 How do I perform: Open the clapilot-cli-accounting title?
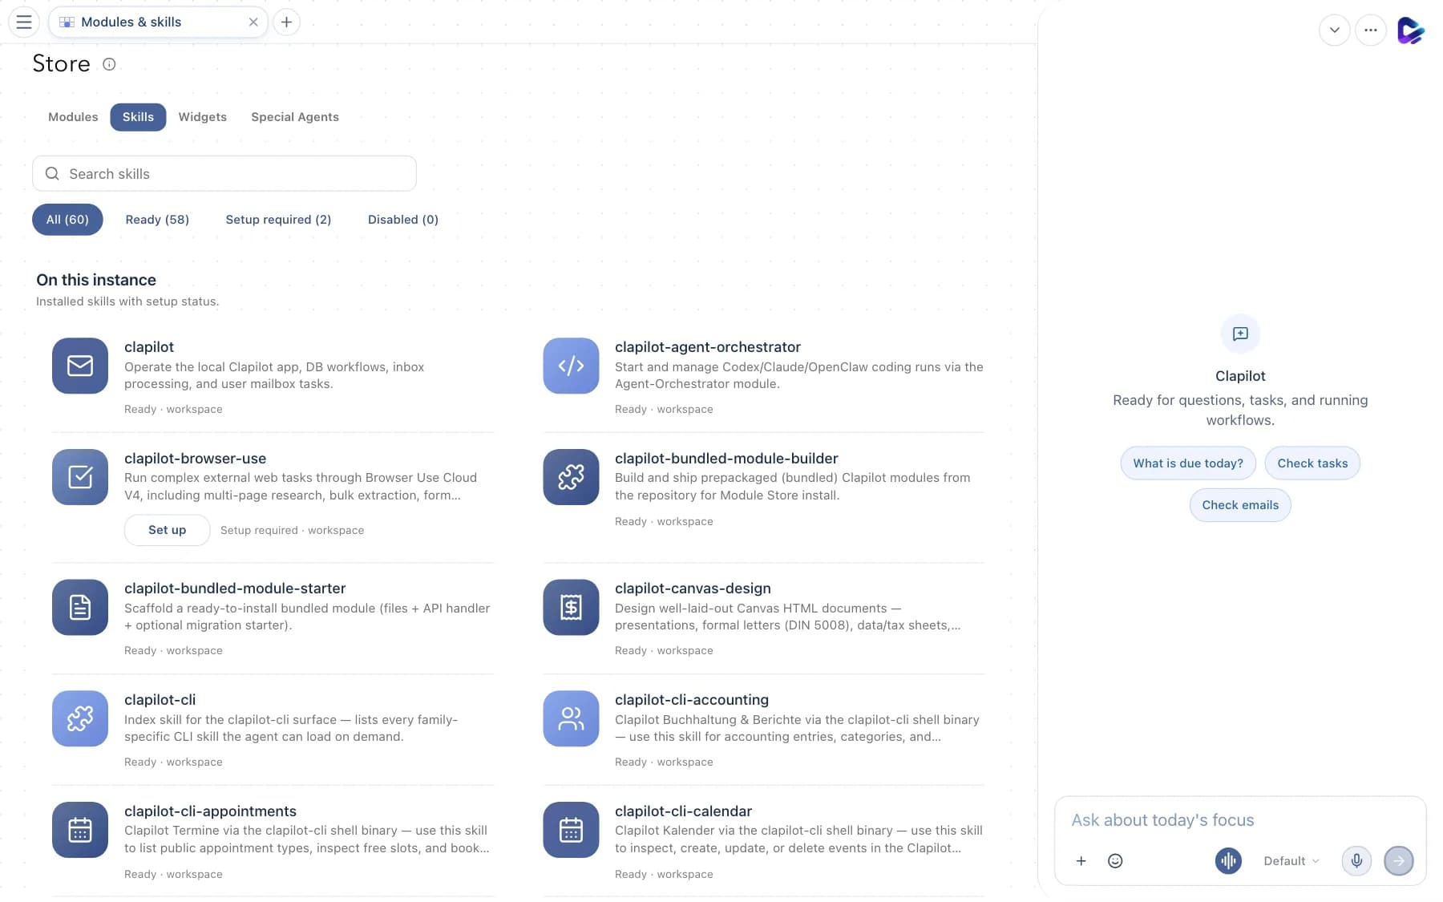click(692, 700)
